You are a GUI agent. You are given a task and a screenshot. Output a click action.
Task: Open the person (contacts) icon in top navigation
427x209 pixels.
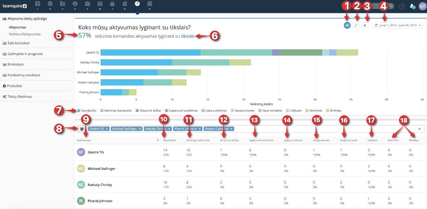[x=75, y=4]
